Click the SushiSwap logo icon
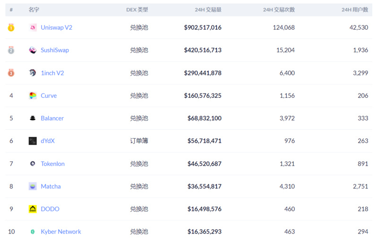This screenshot has height=243, width=378. 33,50
